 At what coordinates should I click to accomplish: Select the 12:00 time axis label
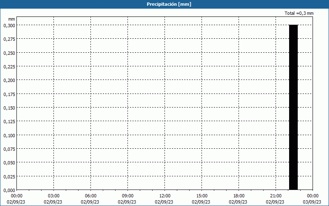click(164, 196)
